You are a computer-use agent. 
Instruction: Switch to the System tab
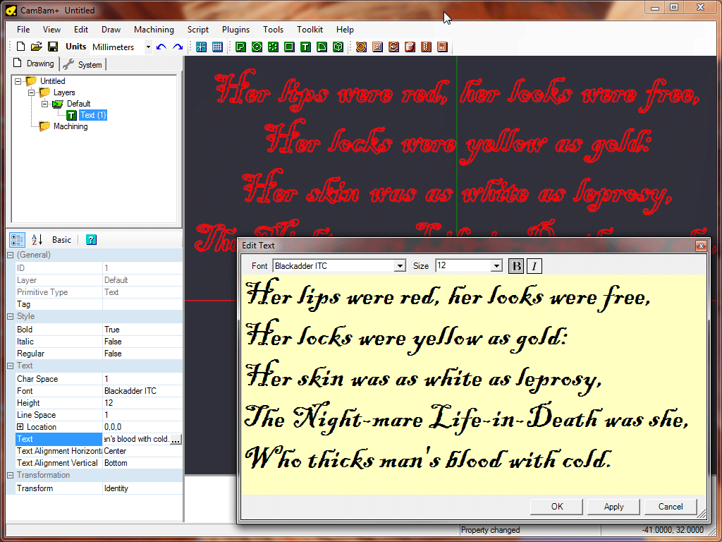click(83, 64)
